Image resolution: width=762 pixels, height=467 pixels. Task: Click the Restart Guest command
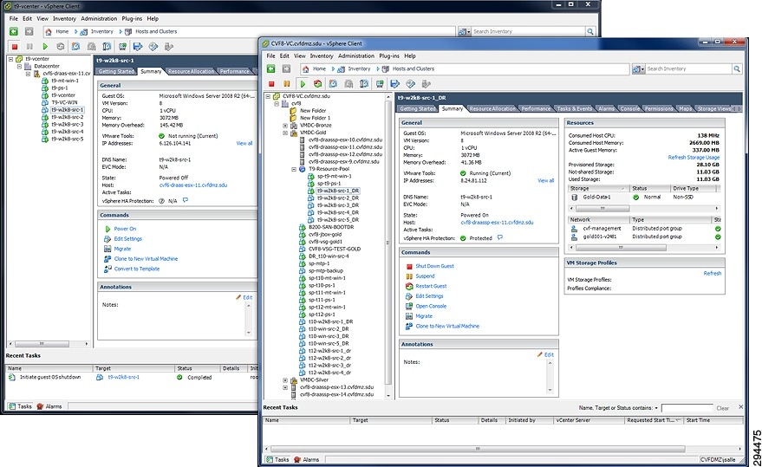pos(431,286)
